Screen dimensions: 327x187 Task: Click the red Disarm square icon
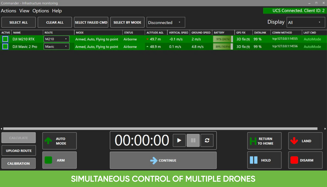tap(294, 160)
